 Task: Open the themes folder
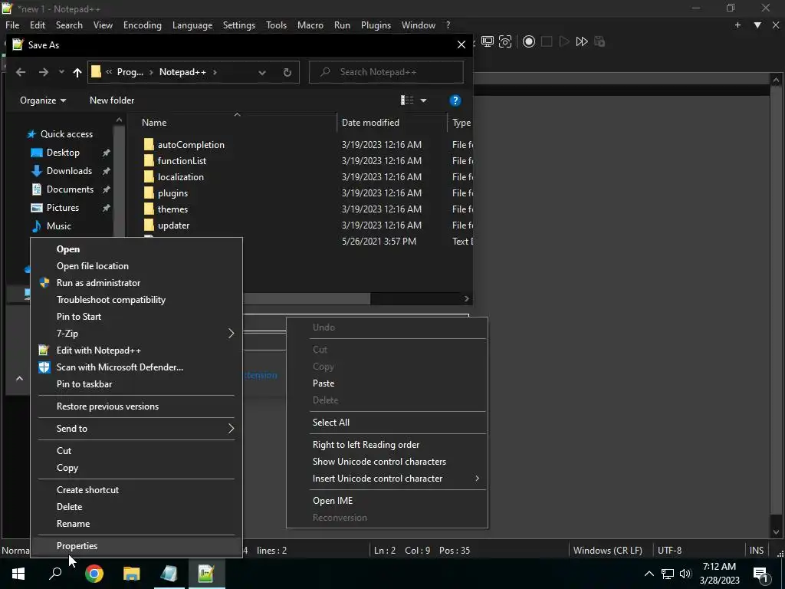click(x=172, y=209)
